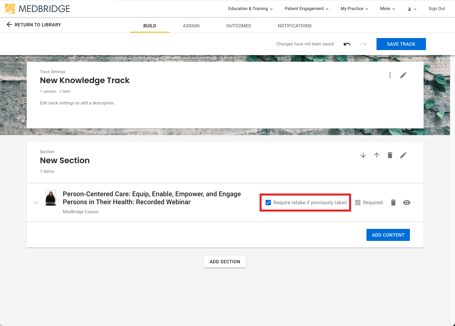Click the Add Section button
Image resolution: width=455 pixels, height=326 pixels.
[x=225, y=262]
